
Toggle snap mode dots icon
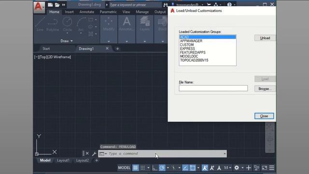click(x=143, y=168)
